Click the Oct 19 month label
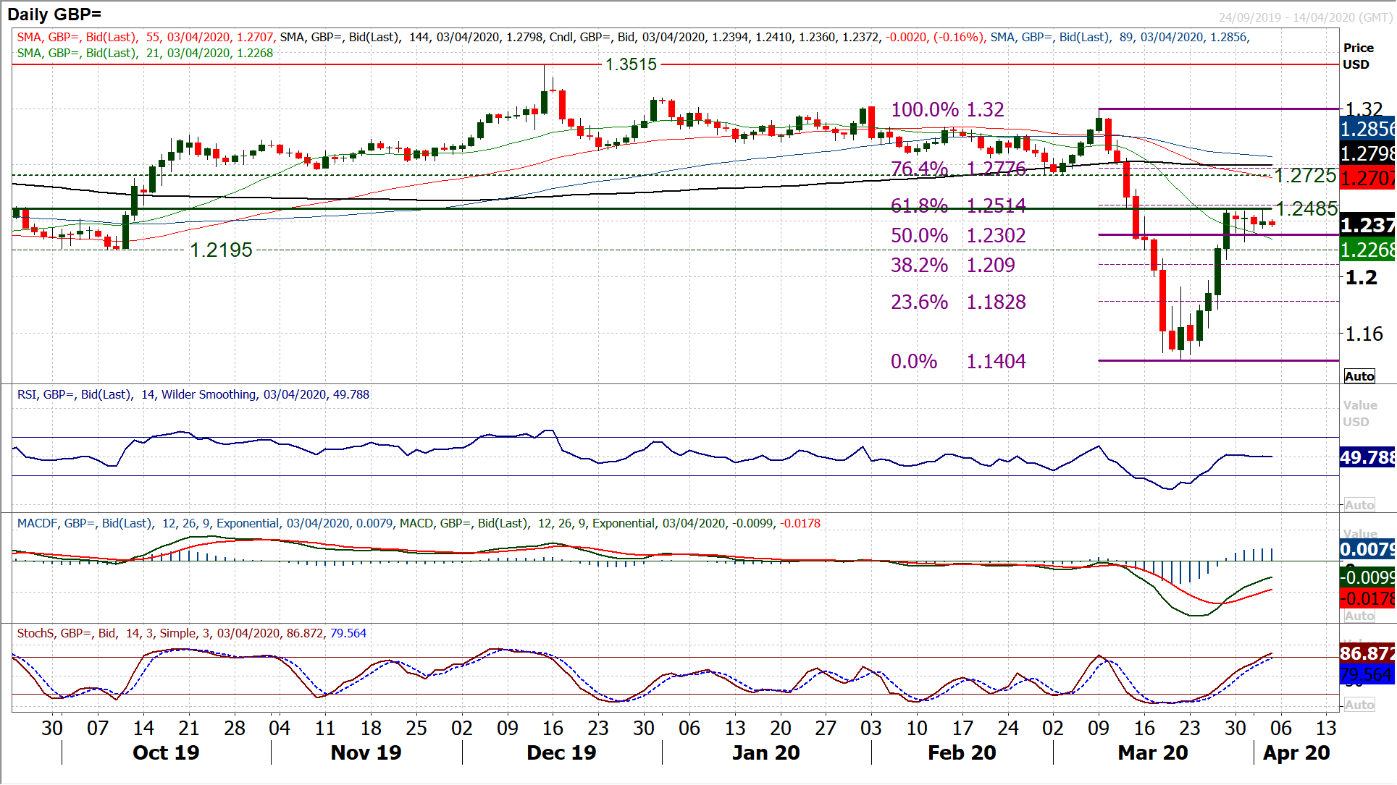This screenshot has height=785, width=1397. pyautogui.click(x=166, y=753)
